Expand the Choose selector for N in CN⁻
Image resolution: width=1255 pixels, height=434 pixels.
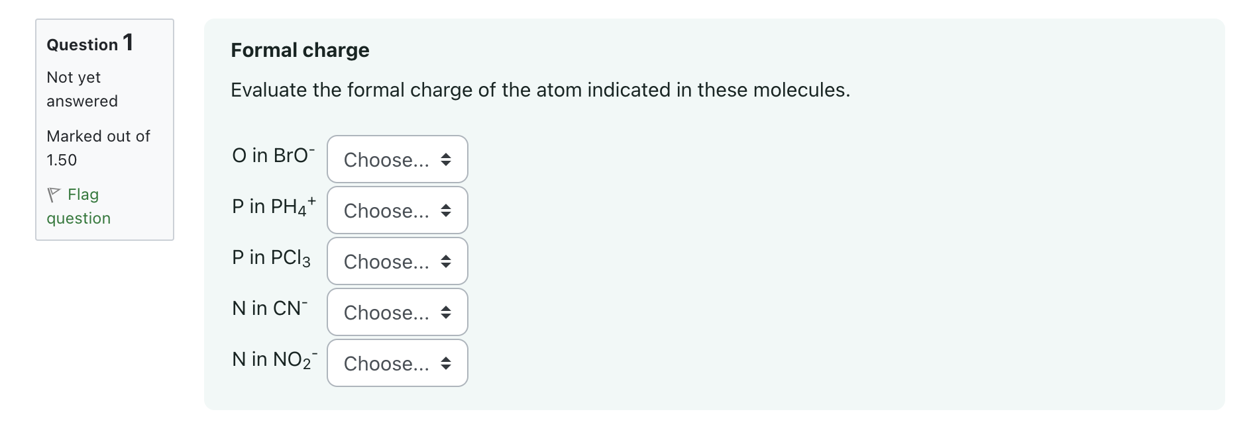(396, 312)
